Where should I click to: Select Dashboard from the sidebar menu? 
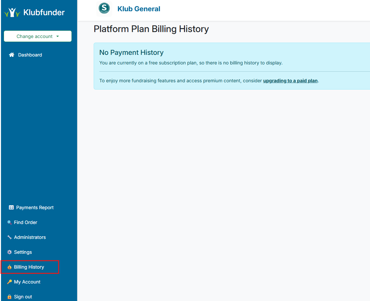tap(29, 55)
